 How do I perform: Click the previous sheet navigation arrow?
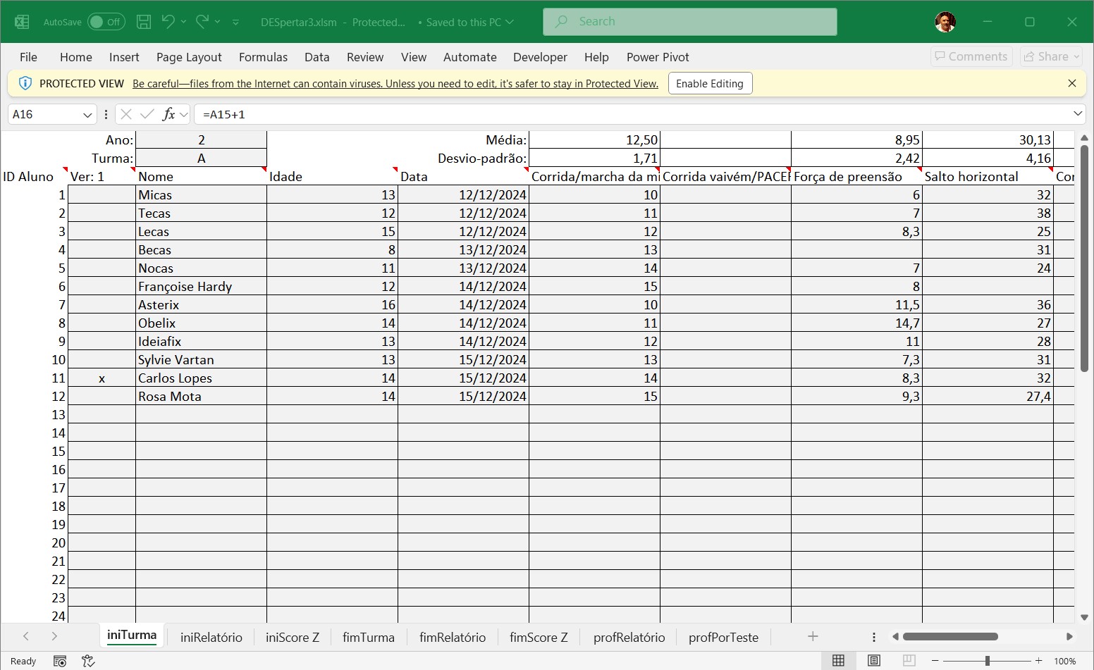pos(26,636)
